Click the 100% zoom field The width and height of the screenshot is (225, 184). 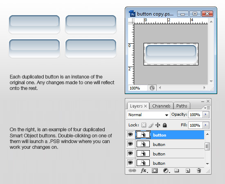coord(137,88)
